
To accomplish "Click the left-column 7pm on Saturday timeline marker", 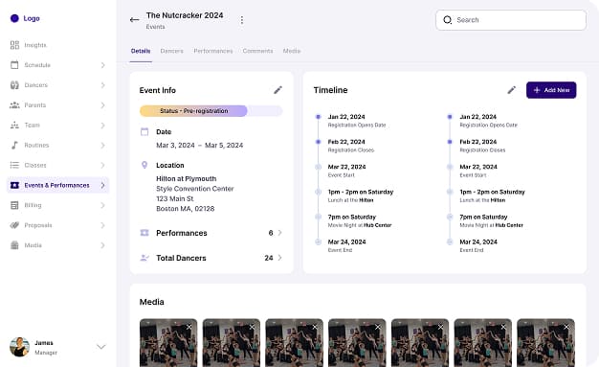I will pyautogui.click(x=319, y=217).
